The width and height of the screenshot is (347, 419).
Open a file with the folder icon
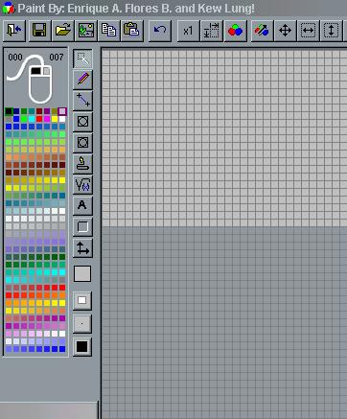tap(63, 31)
